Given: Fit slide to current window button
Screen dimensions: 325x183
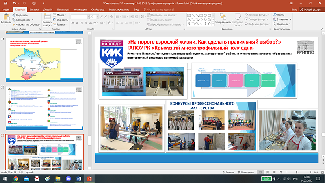Looking at the screenshot, I should (x=322, y=172).
